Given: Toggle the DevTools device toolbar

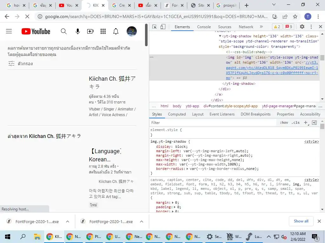Looking at the screenshot, I should [x=163, y=27].
